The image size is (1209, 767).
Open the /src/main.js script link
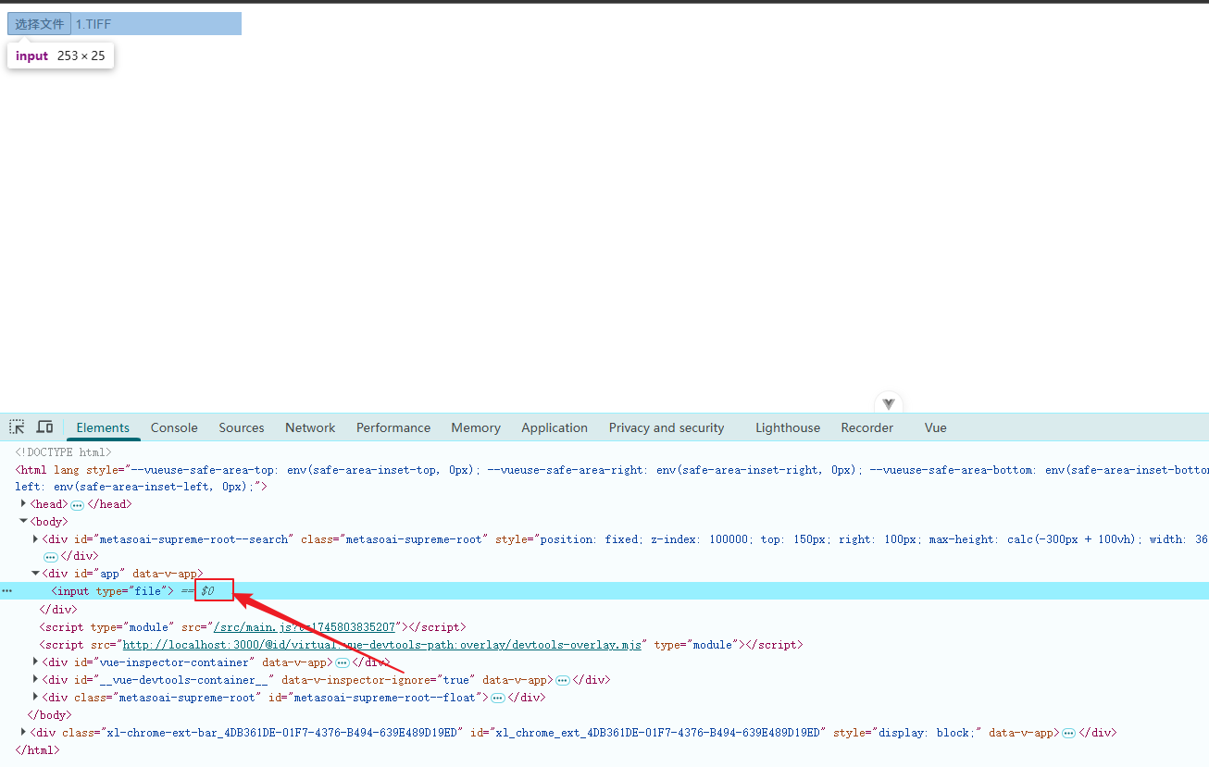305,627
